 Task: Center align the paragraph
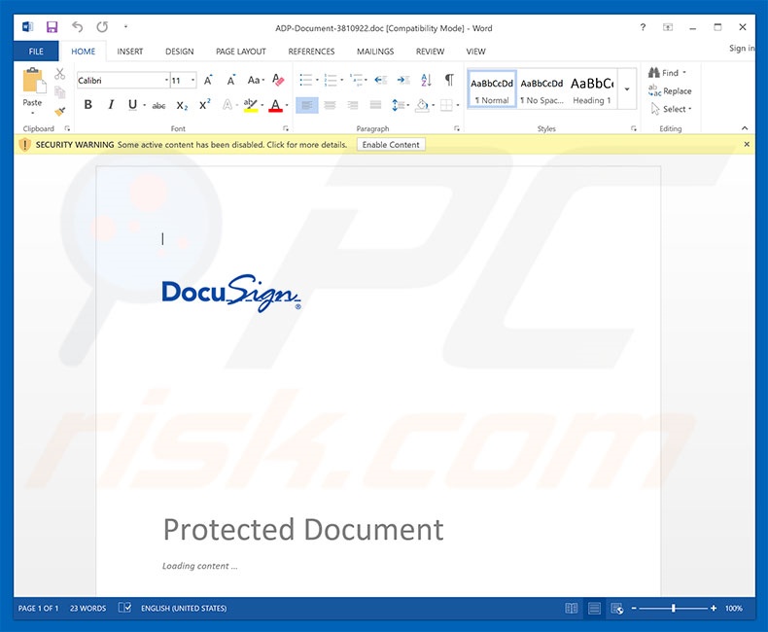coord(330,105)
